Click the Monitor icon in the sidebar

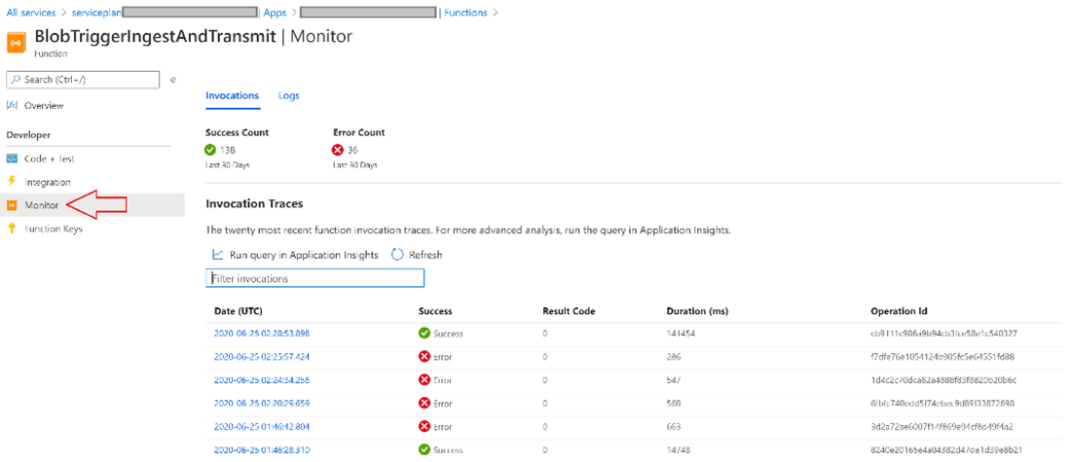click(12, 205)
